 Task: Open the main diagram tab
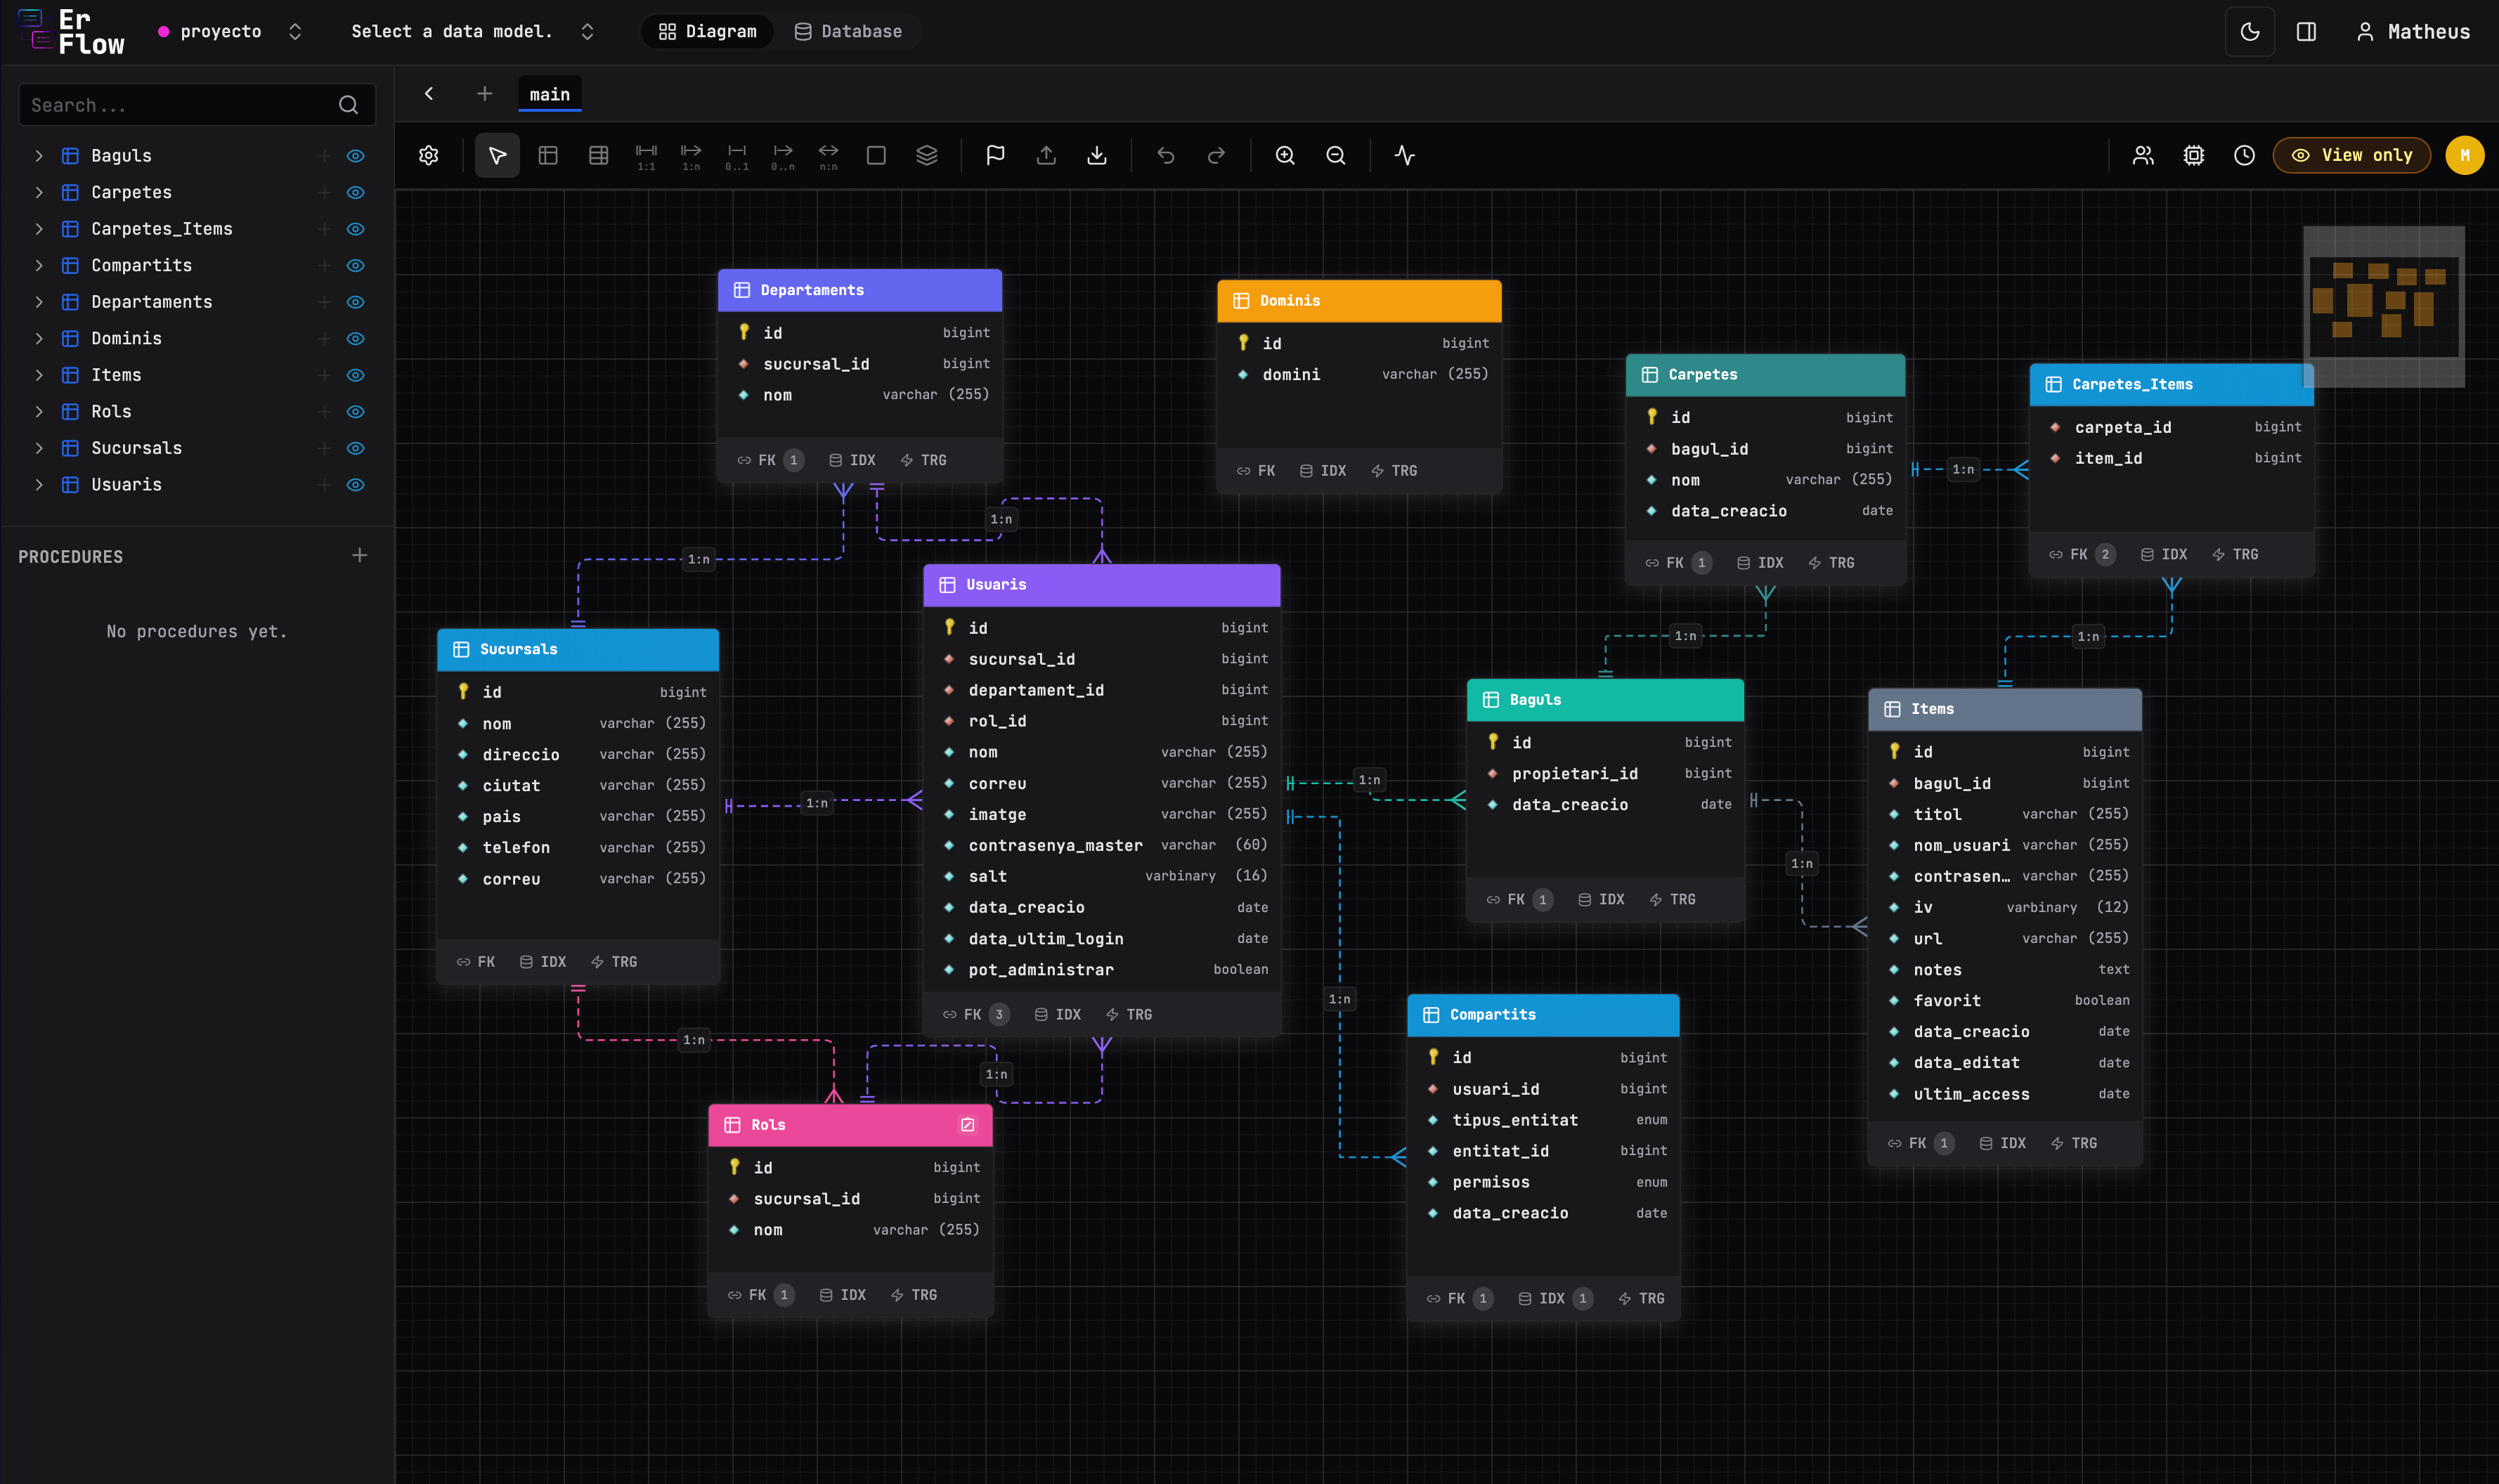click(x=549, y=93)
